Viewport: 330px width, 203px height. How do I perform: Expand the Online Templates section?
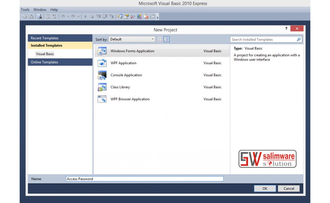coord(60,62)
